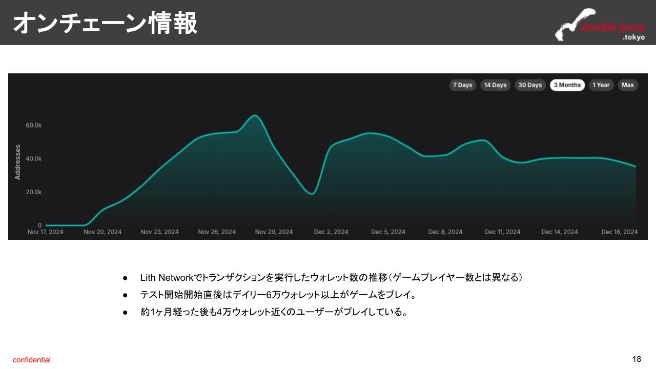Click the Dec 8, 2024 axis label
Viewport: 656px width, 369px height.
(x=445, y=232)
